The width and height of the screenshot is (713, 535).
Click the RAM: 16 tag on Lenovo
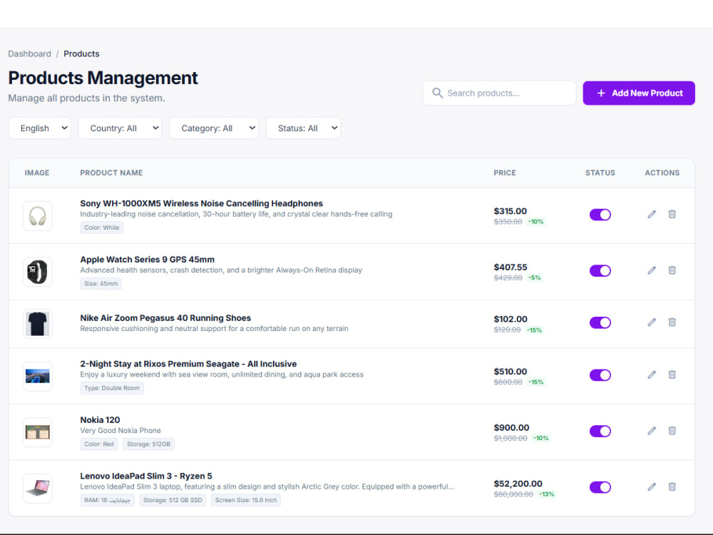click(x=108, y=500)
